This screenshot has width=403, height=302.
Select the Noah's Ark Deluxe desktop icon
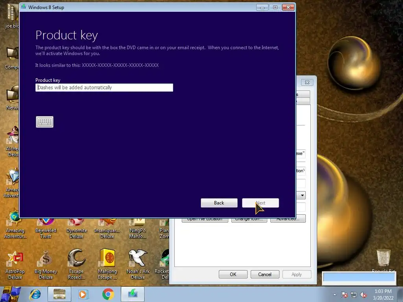pyautogui.click(x=138, y=265)
